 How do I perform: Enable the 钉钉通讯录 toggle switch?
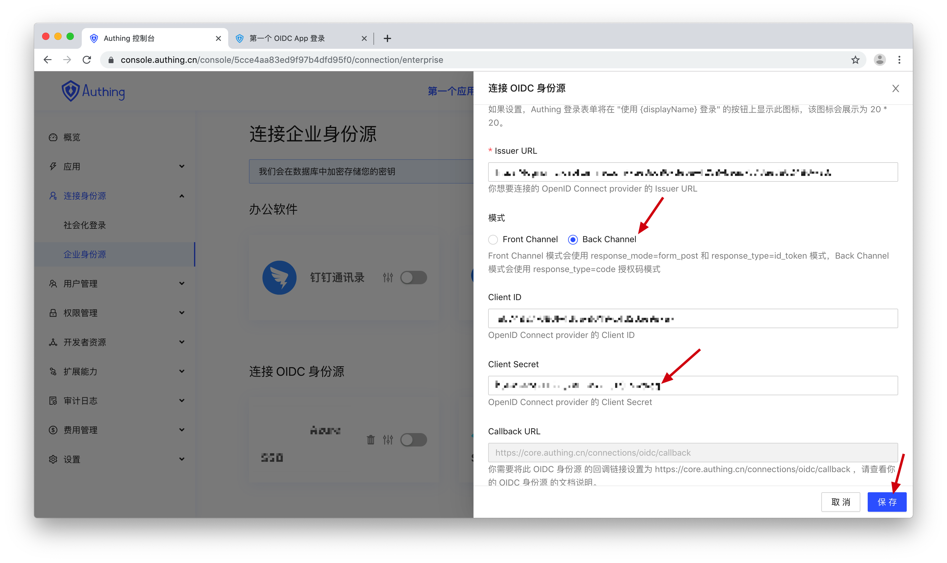(414, 278)
